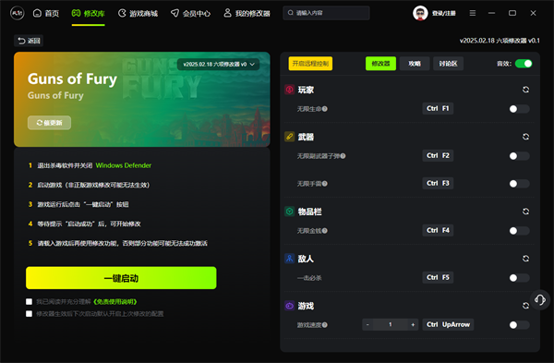Open the trainer version dropdown

[218, 65]
